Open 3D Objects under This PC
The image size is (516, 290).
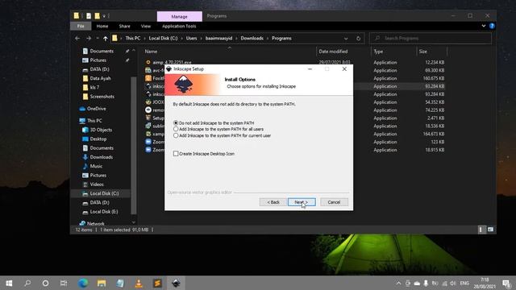101,130
